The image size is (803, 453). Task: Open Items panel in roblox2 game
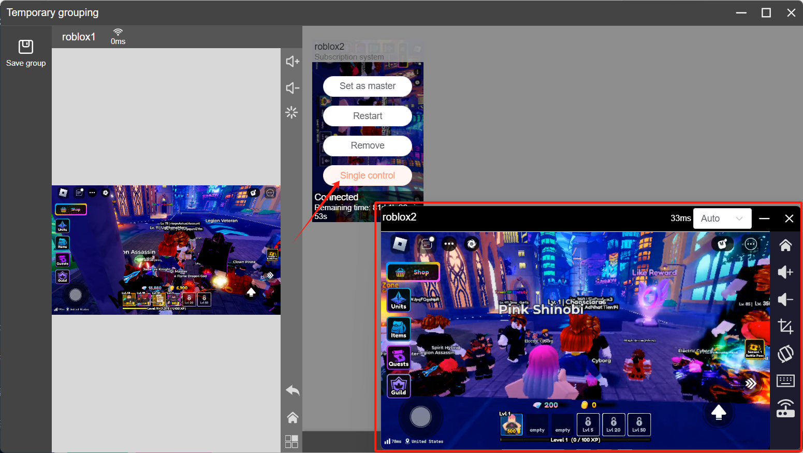(x=399, y=329)
